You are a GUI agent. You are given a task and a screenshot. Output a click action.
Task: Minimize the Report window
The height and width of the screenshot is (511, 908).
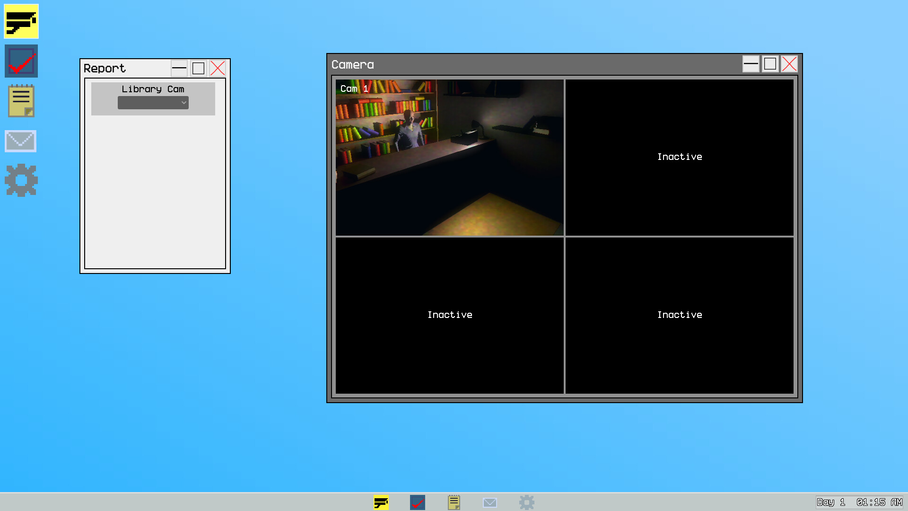click(x=179, y=69)
